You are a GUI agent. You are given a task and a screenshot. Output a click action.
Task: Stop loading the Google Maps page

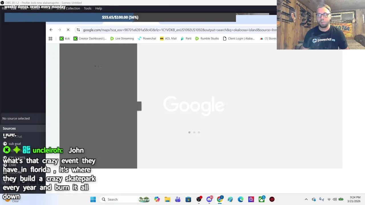(68, 30)
